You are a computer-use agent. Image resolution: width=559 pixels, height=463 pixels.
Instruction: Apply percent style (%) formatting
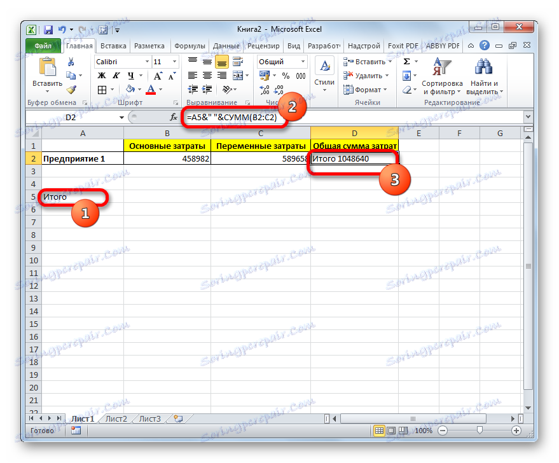[x=286, y=76]
